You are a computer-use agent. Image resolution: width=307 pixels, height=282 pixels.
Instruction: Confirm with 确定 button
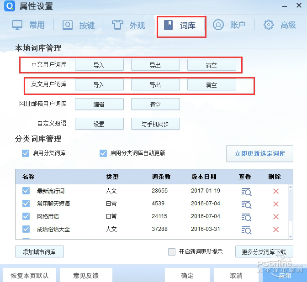click(187, 275)
